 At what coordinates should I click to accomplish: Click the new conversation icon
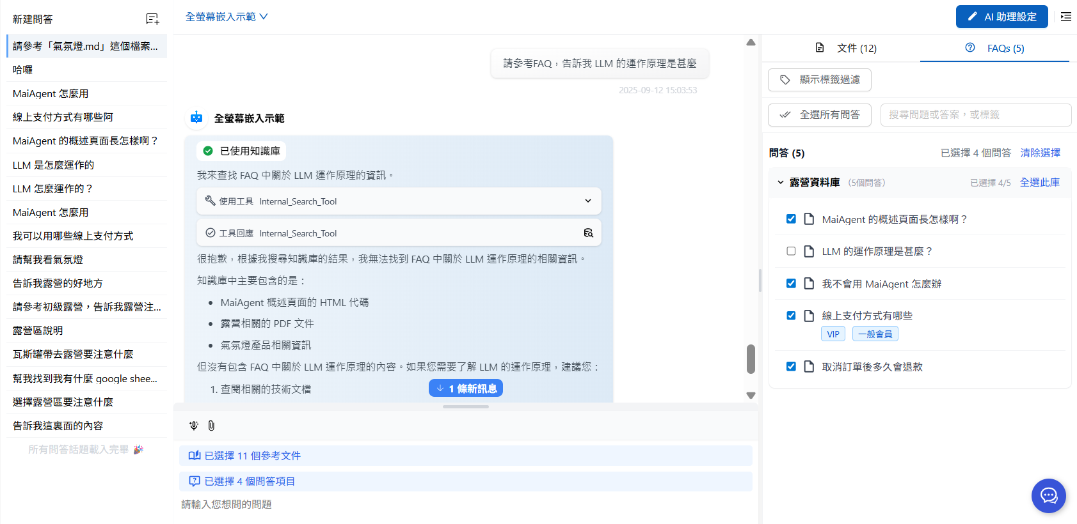152,19
